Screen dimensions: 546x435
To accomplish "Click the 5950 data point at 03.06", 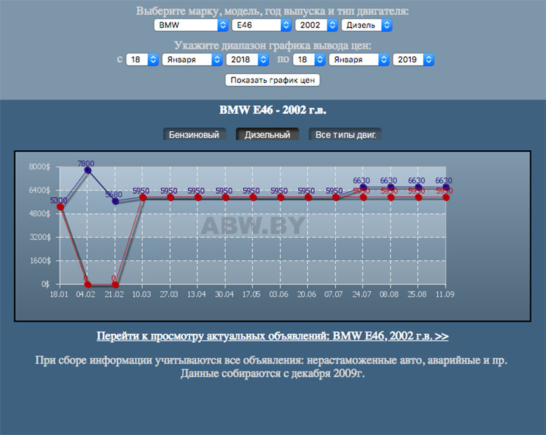I will tap(281, 197).
